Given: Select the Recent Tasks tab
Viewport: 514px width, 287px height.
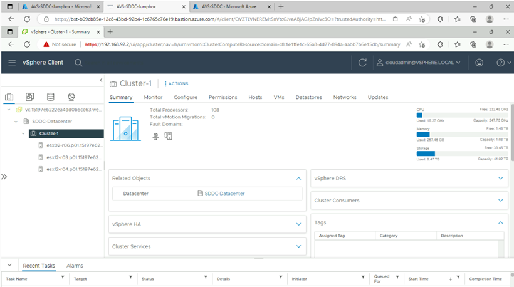Looking at the screenshot, I should (39, 266).
